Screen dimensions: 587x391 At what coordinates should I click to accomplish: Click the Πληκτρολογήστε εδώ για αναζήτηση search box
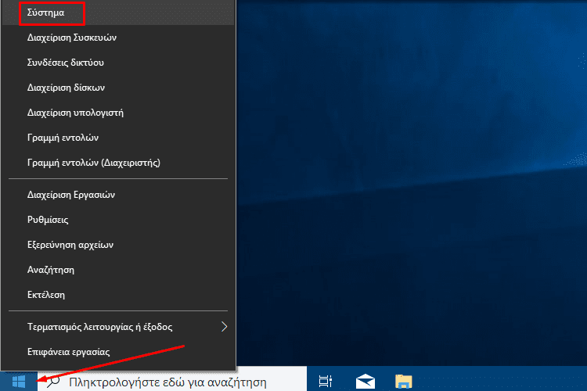coord(172,382)
